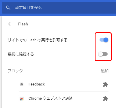Enable the 最初に確認する toggle
The width and height of the screenshot is (116, 108).
coord(103,54)
